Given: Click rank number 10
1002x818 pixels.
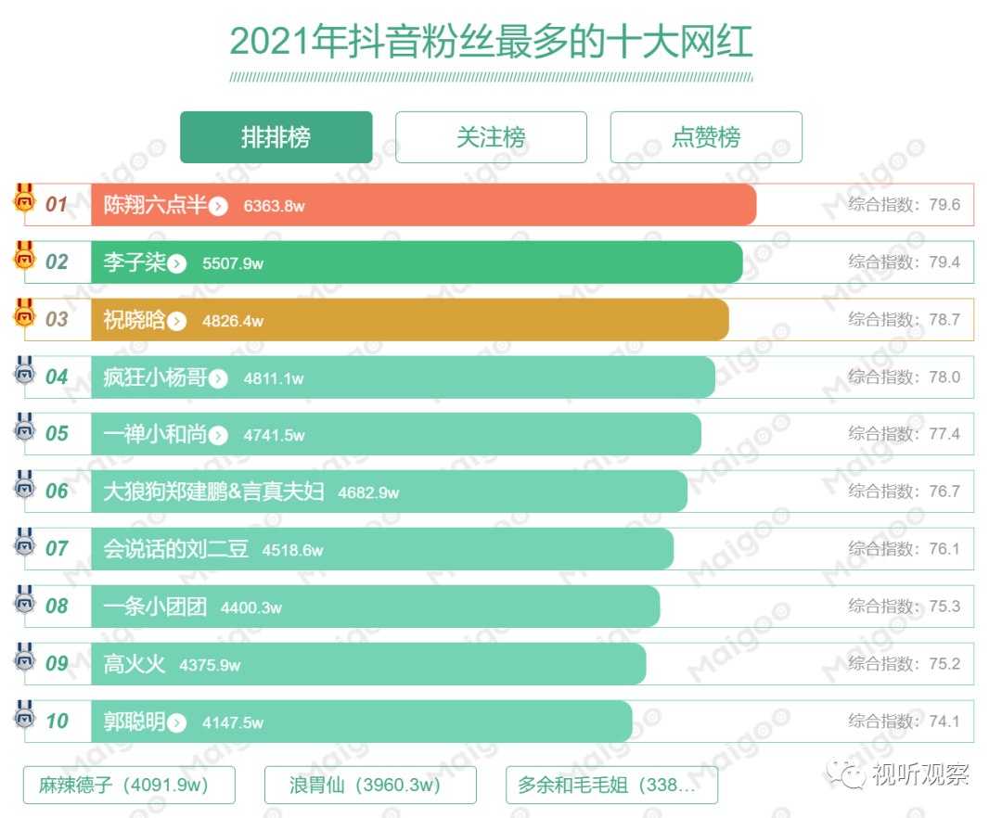Looking at the screenshot, I should click(57, 722).
